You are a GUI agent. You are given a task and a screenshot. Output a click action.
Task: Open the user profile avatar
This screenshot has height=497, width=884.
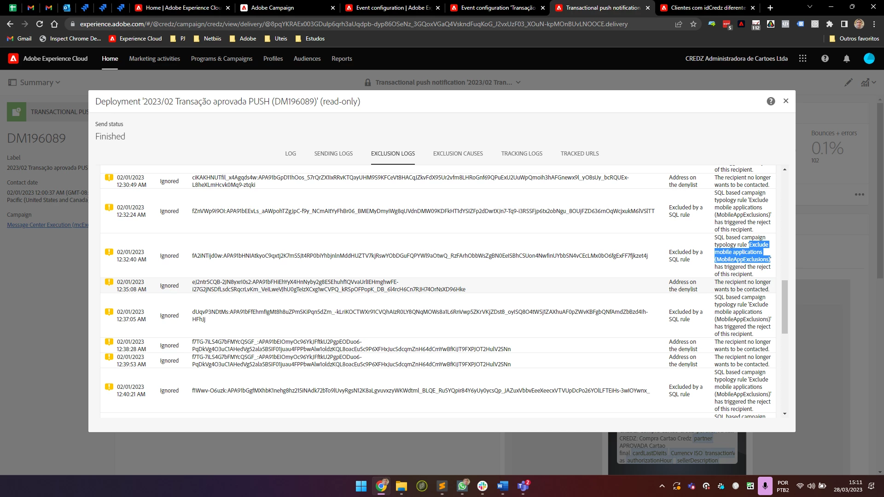869,58
